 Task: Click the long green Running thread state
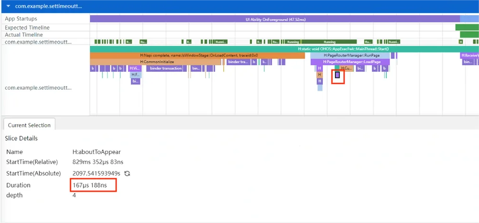[329, 42]
